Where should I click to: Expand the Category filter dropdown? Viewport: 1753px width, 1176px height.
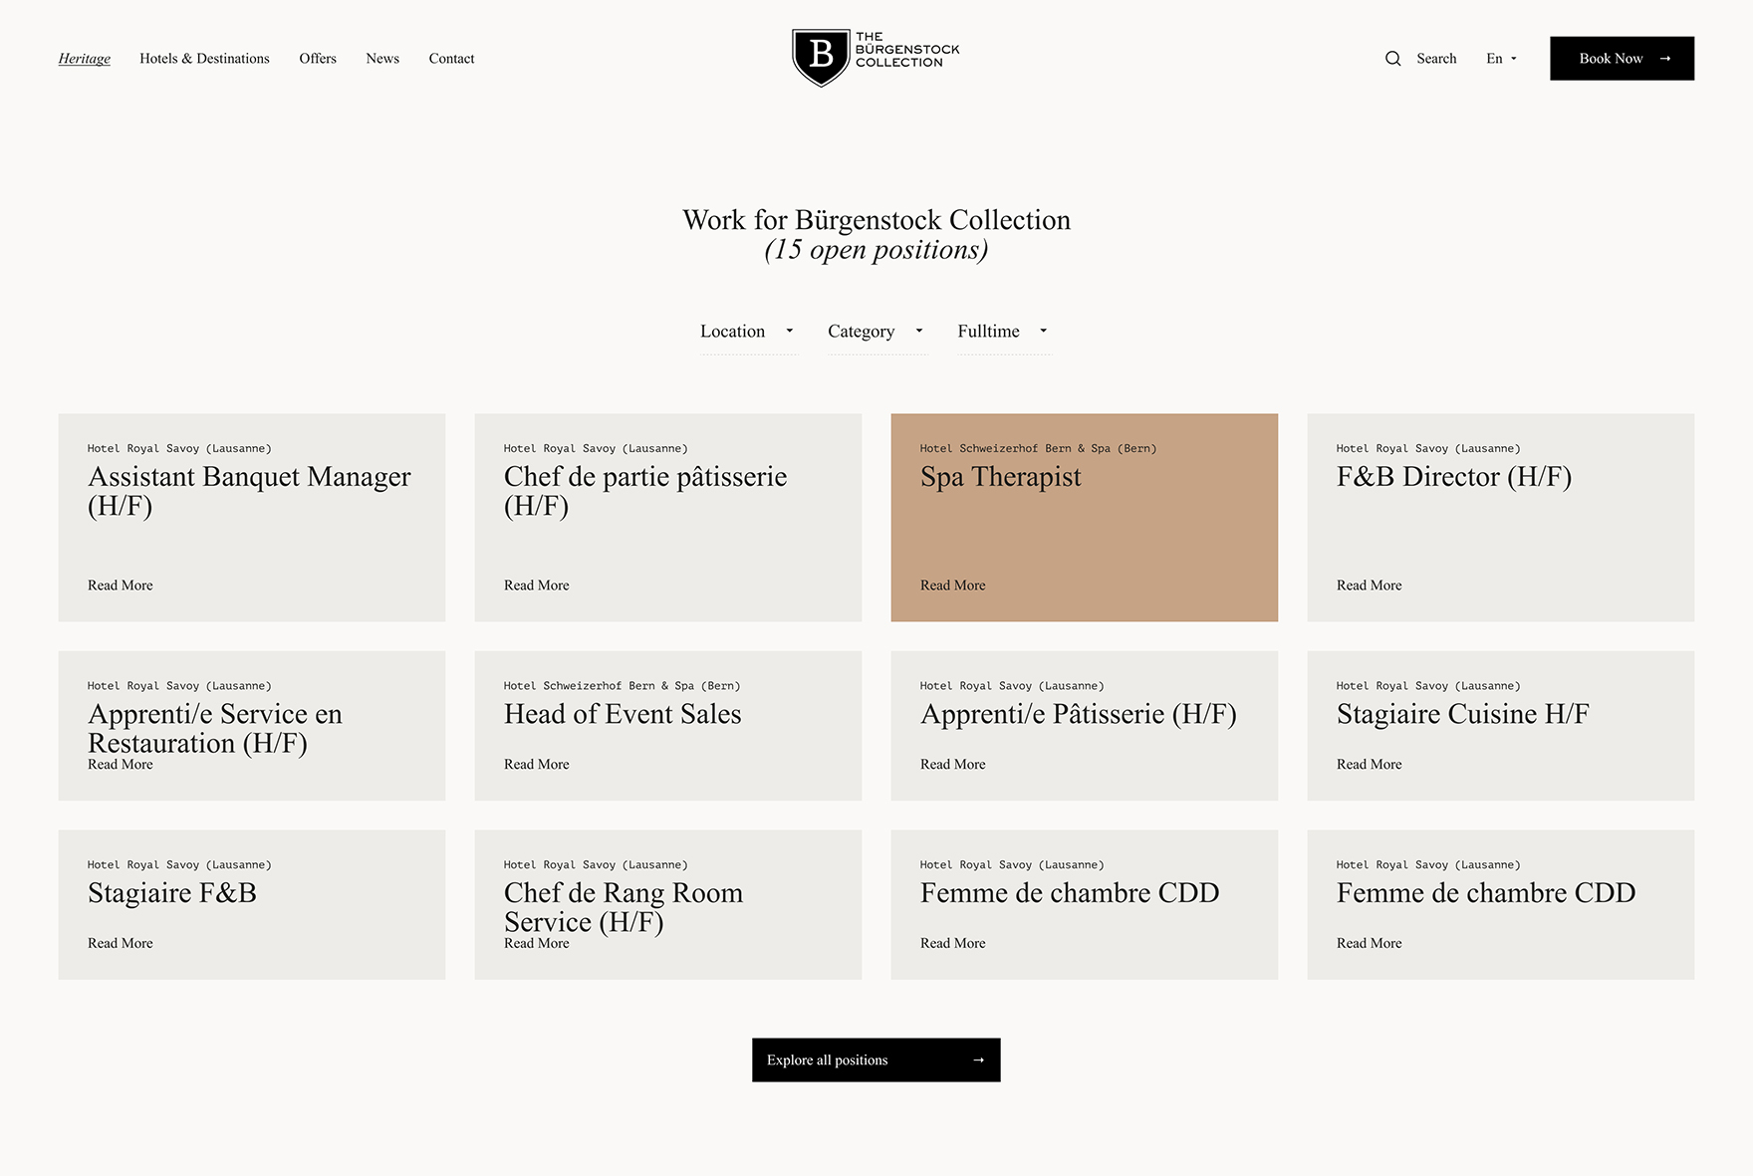tap(876, 332)
